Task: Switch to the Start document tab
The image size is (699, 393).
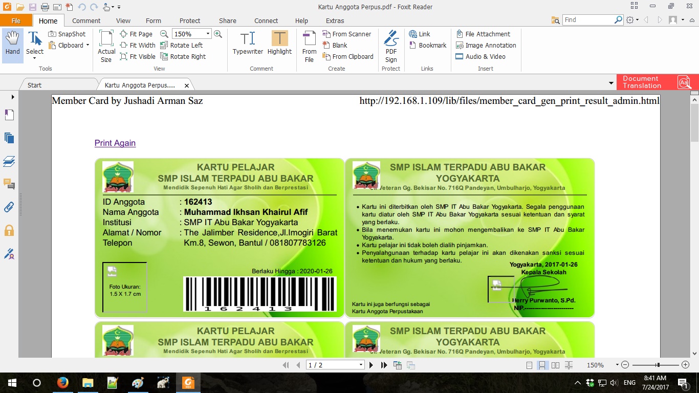Action: point(35,85)
